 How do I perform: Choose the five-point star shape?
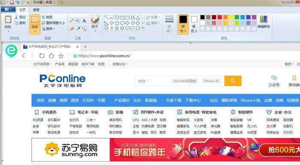(117, 28)
